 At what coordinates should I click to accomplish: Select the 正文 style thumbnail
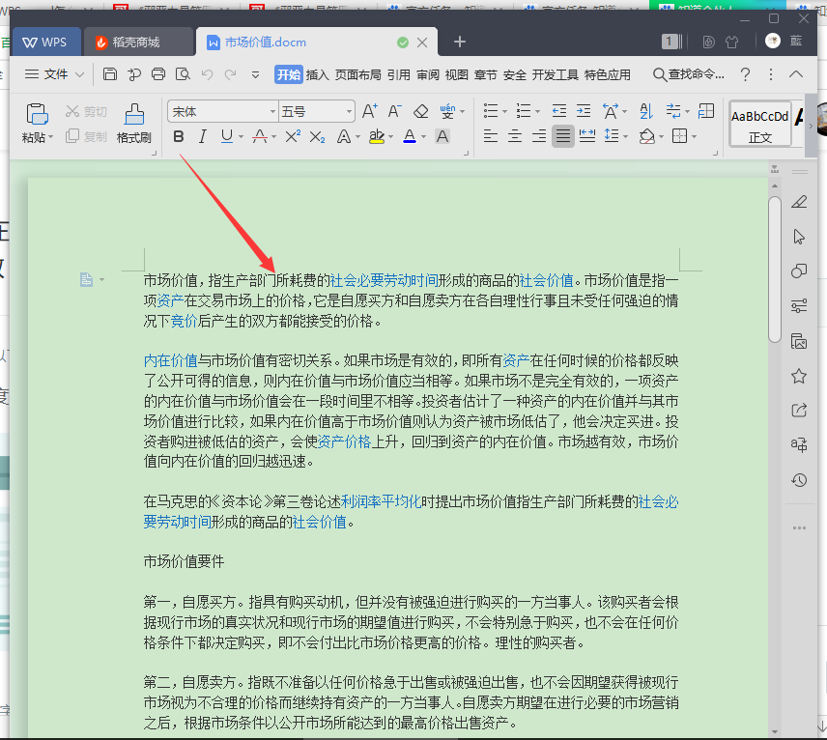click(760, 124)
